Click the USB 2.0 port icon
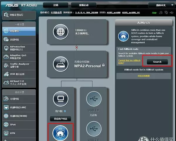Viewport: 176px width, 141px height. pyautogui.click(x=94, y=129)
